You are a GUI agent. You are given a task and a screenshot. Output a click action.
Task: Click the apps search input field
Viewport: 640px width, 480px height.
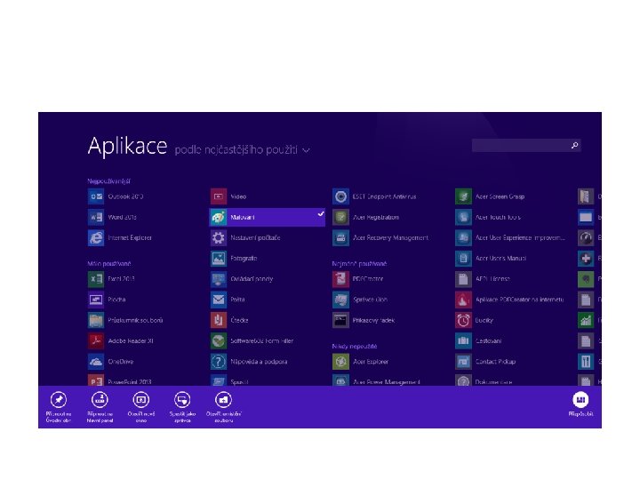[x=526, y=145]
